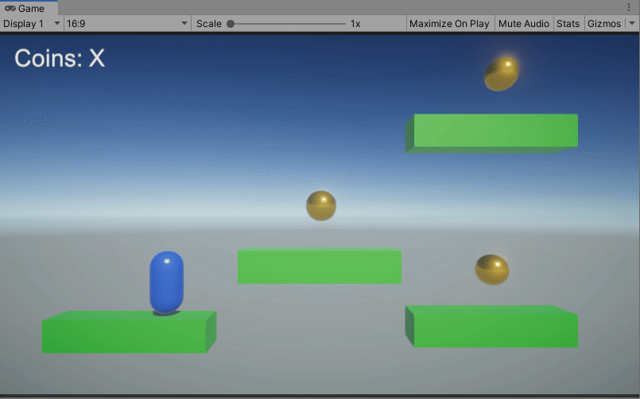Click the 1x scale value
This screenshot has width=640, height=399.
[x=355, y=24]
